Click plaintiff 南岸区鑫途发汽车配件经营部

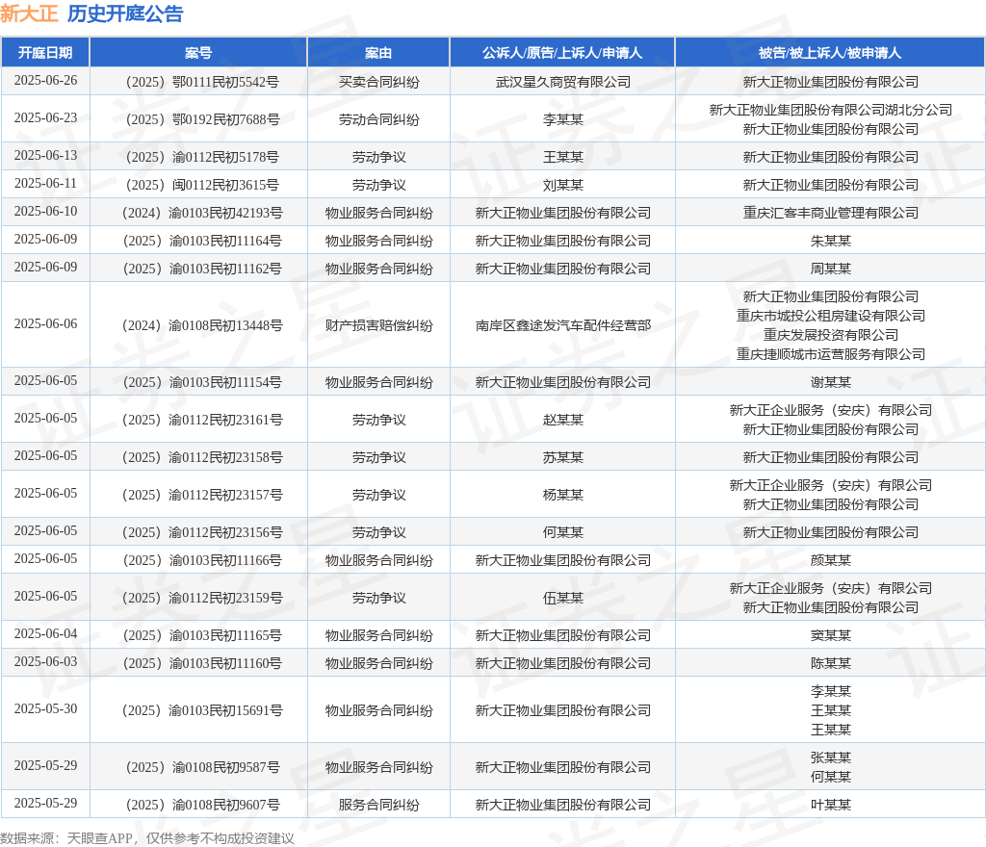[562, 325]
